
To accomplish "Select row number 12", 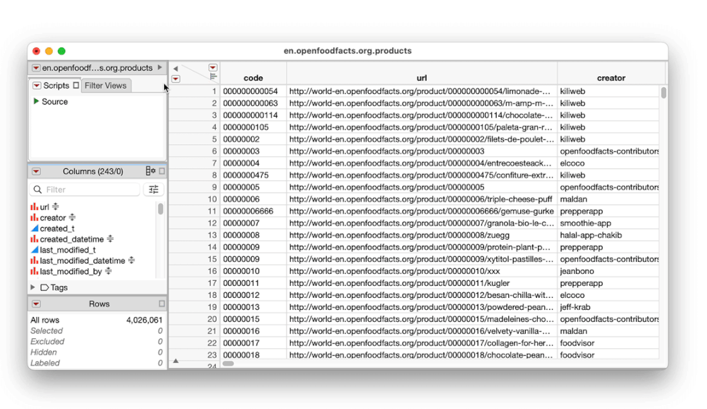I will point(212,223).
